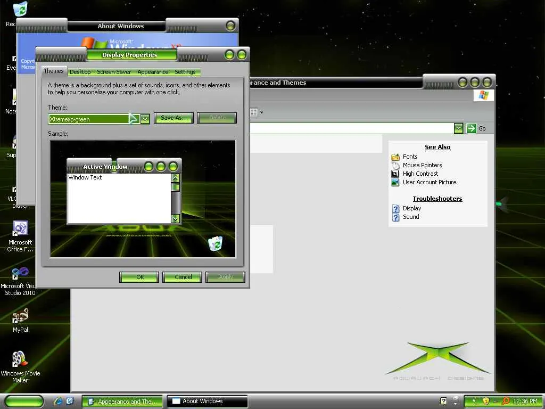
Task: Open the High Contrast link
Action: tap(420, 174)
